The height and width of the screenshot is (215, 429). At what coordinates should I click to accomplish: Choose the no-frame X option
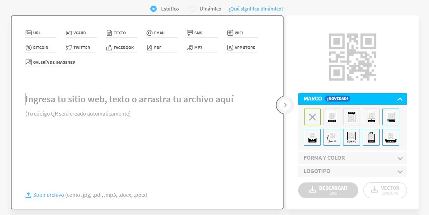click(312, 117)
